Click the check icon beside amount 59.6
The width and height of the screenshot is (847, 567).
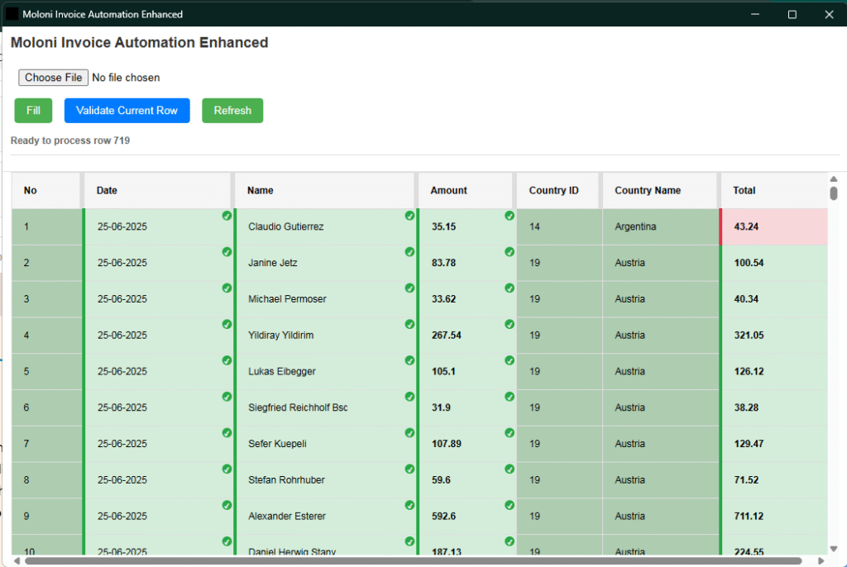pyautogui.click(x=510, y=469)
